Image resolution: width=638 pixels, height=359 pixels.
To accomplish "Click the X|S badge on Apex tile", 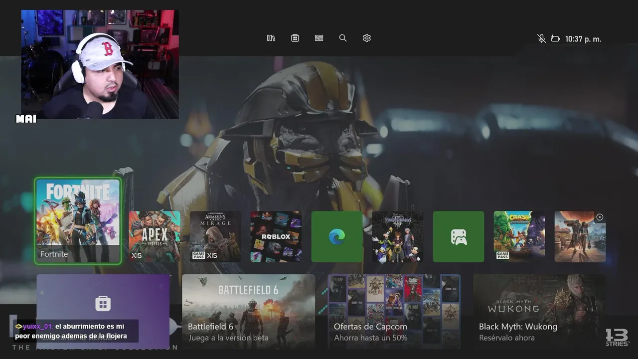I will tap(137, 256).
